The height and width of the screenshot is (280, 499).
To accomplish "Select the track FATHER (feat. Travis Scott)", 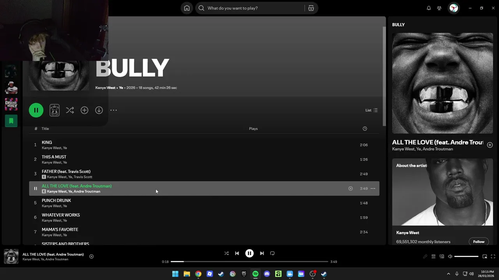I will pos(204,174).
